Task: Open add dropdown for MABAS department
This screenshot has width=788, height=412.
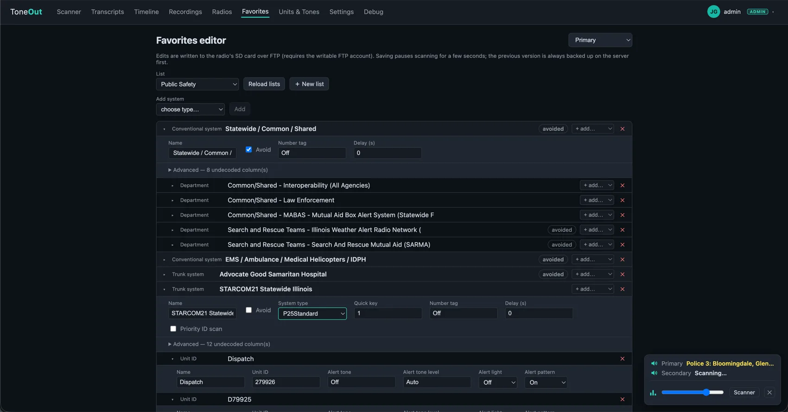Action: click(x=597, y=215)
